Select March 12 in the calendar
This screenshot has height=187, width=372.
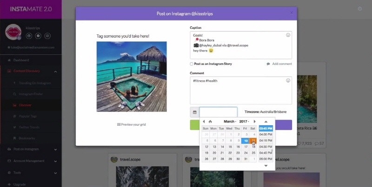[206, 147]
